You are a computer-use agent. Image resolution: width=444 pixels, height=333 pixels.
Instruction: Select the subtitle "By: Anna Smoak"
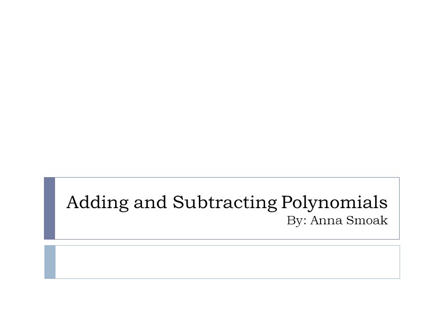click(x=337, y=221)
